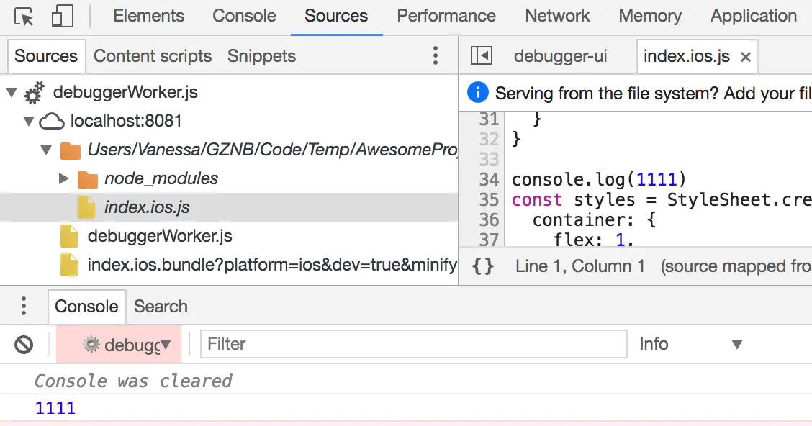This screenshot has height=426, width=812.
Task: Collapse the debuggerWorker.js tree root
Action: click(11, 93)
